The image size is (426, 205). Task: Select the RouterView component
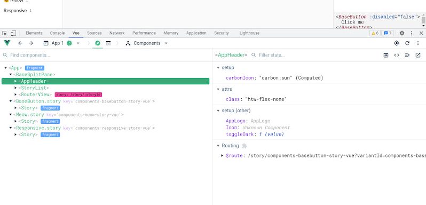[x=35, y=94]
